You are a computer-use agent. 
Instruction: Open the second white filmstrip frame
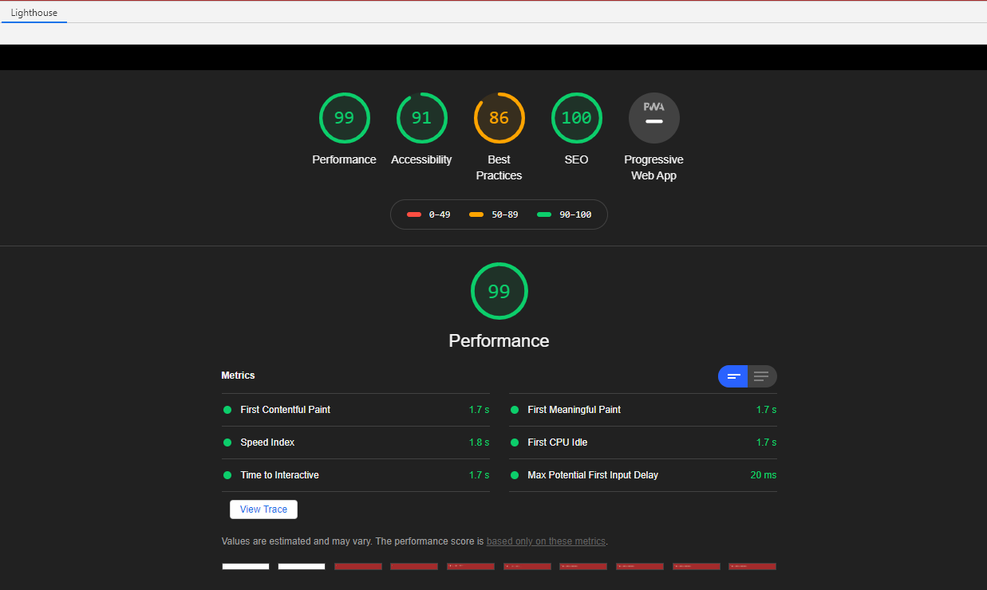[x=302, y=566]
